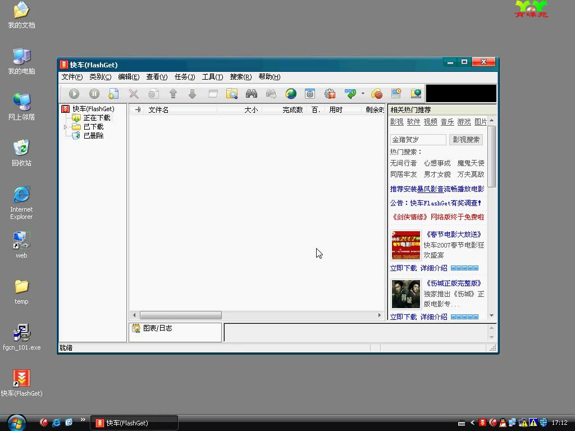
Task: Click the 《春节电影大放送》 title link
Action: [453, 235]
